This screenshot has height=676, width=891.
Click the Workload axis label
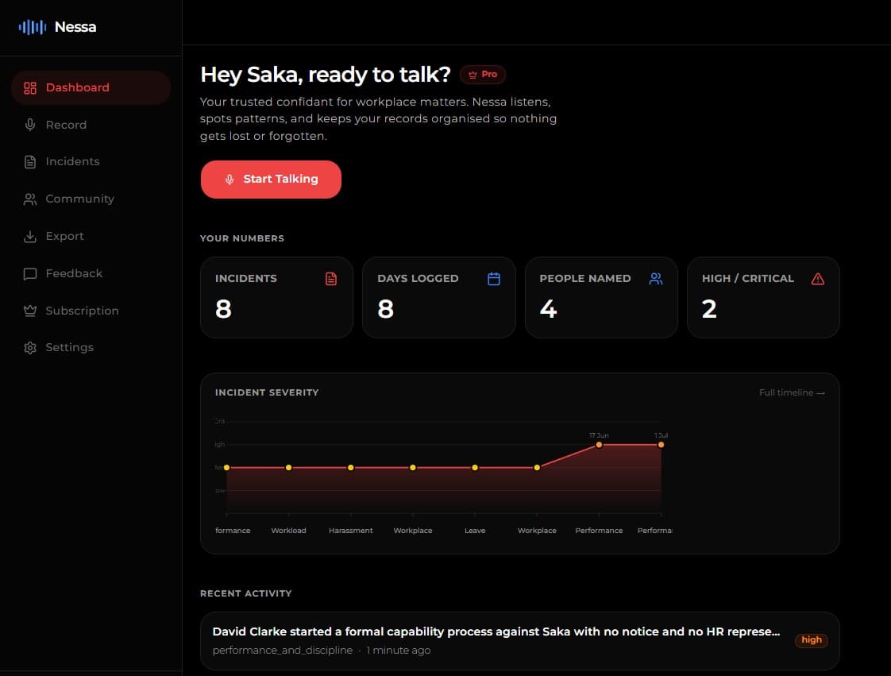pyautogui.click(x=289, y=531)
